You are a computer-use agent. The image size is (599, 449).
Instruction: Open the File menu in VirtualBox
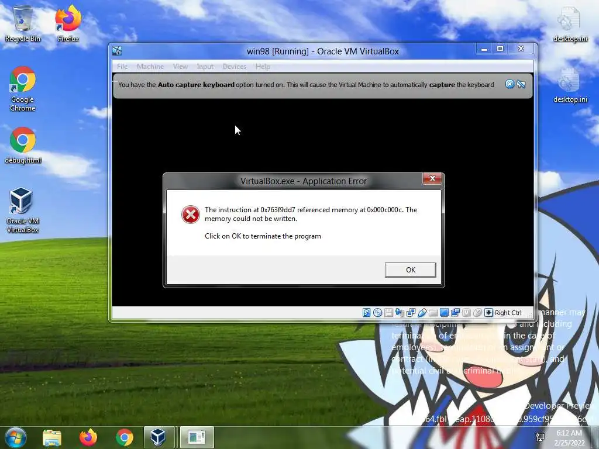122,67
